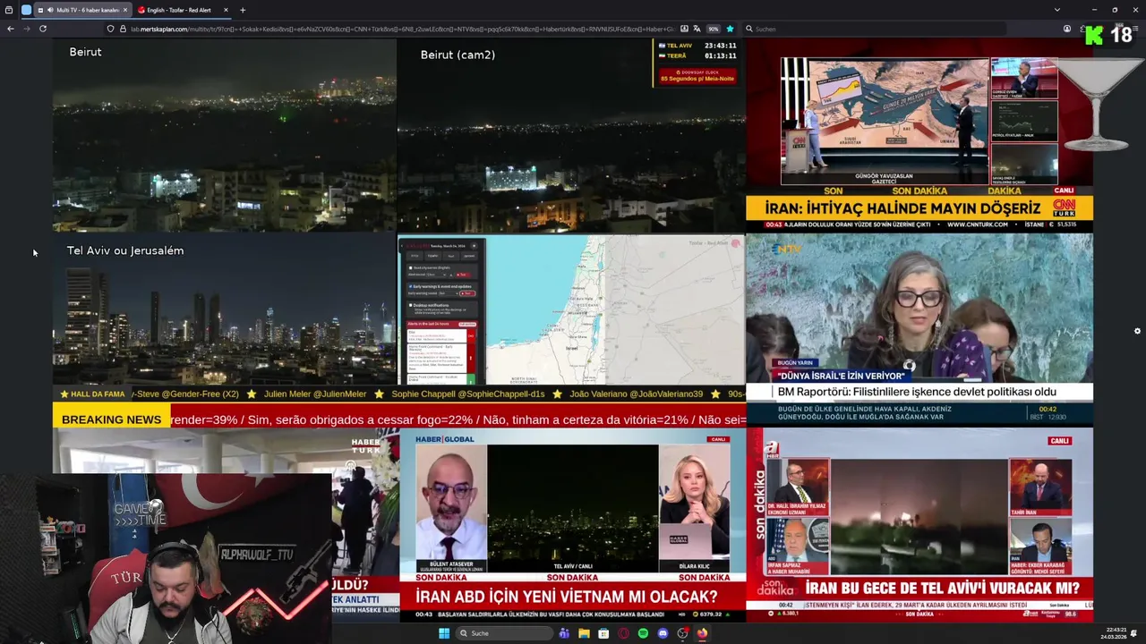1146x644 pixels.
Task: Click the streamer webcam overlay
Action: tap(166, 559)
